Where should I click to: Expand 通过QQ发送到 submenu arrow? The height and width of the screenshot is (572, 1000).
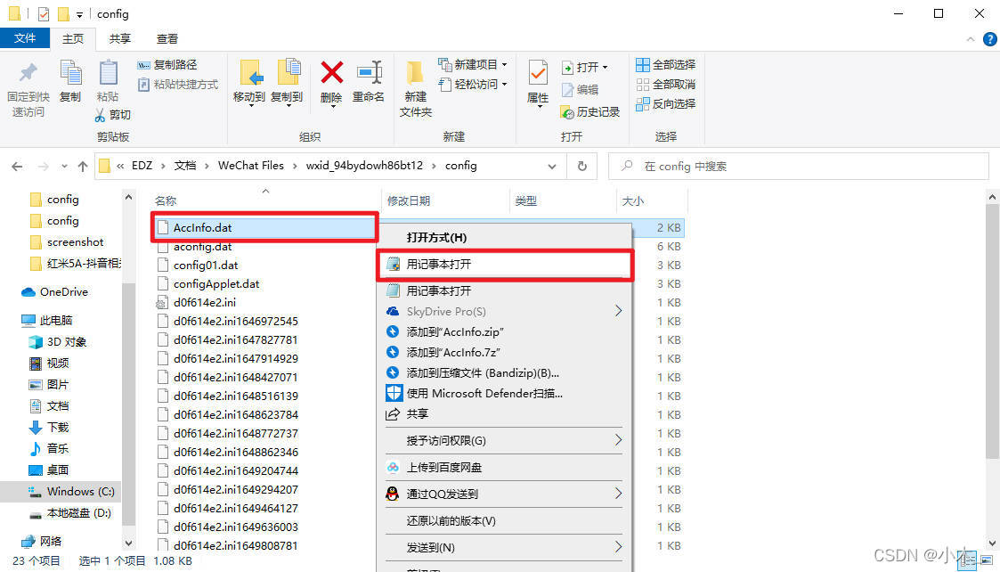pyautogui.click(x=618, y=493)
